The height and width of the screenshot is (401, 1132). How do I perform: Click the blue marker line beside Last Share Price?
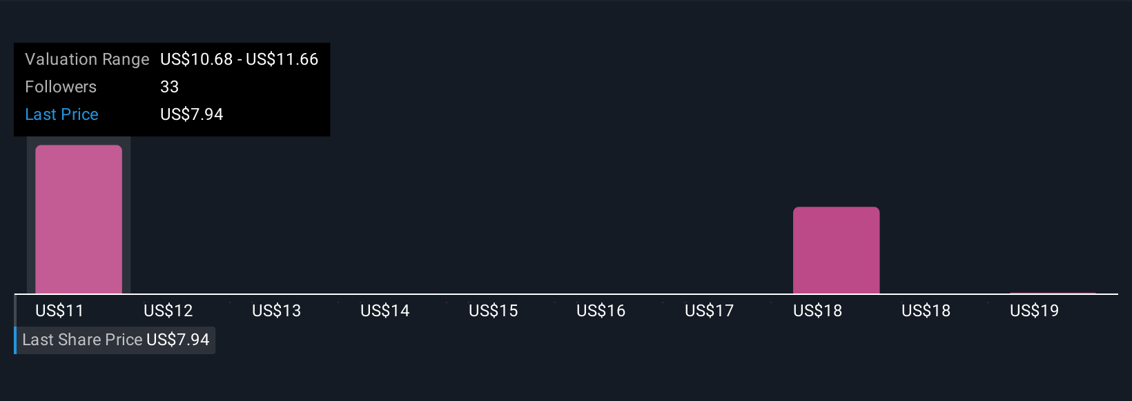point(15,340)
